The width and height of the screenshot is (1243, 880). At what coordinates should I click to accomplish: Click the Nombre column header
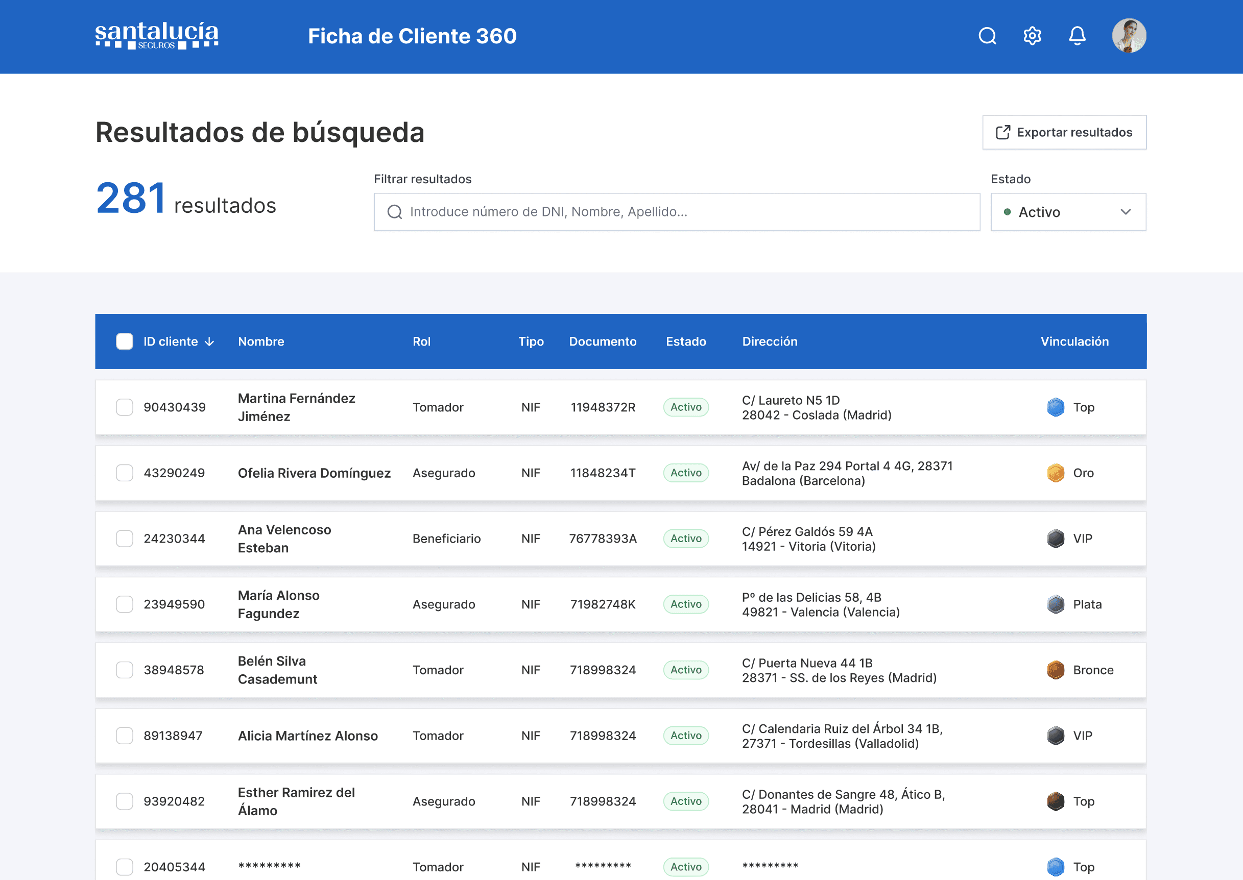point(261,342)
